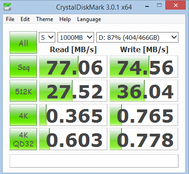Open the drive D: selection dropdown
The image size is (189, 174).
pyautogui.click(x=137, y=37)
